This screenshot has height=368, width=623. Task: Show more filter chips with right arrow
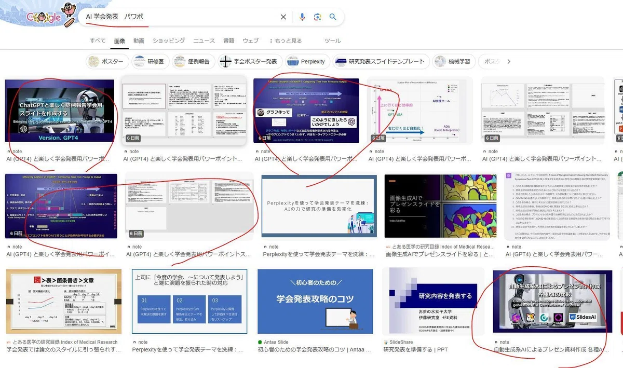click(x=509, y=61)
